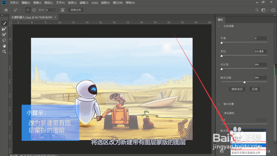The image size is (277, 156).
Task: Click the 对比度 slider handle
Action: click(x=222, y=69)
